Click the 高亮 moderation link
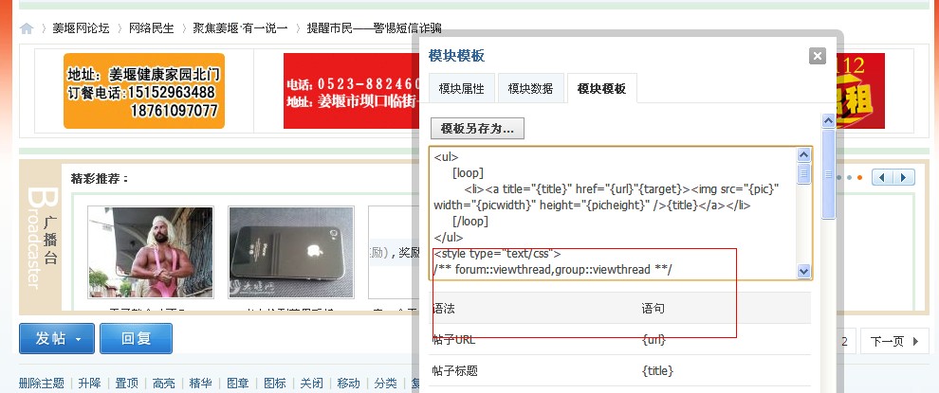The width and height of the screenshot is (939, 393). point(163,384)
